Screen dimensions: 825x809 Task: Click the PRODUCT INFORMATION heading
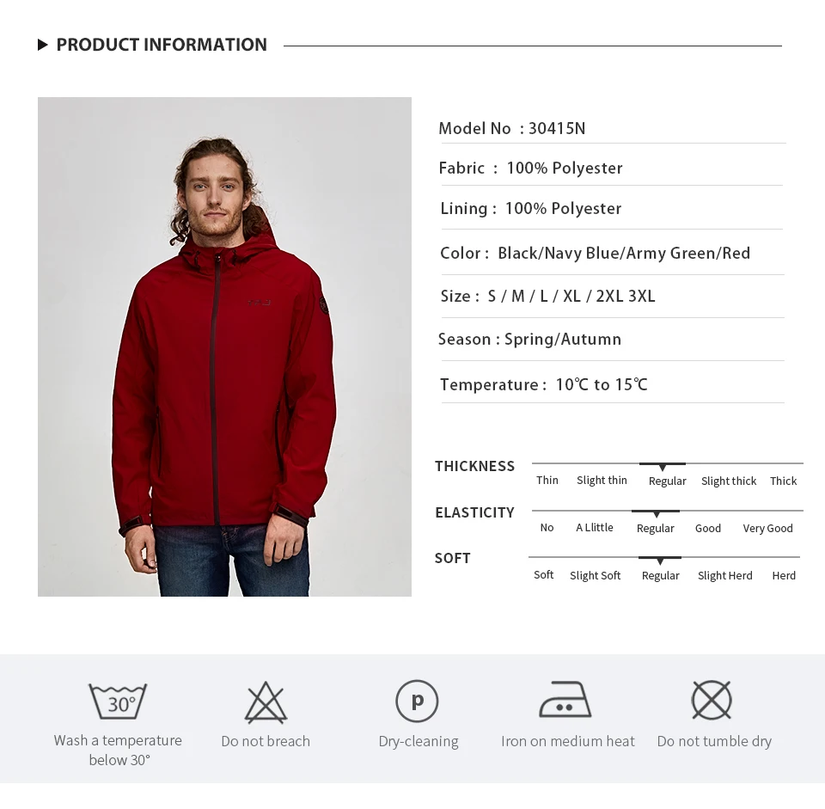(162, 45)
